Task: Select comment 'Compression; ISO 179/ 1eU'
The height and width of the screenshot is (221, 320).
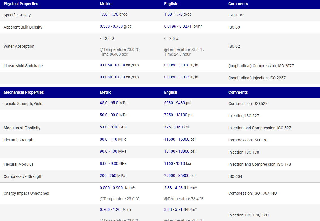Action: click(x=253, y=194)
